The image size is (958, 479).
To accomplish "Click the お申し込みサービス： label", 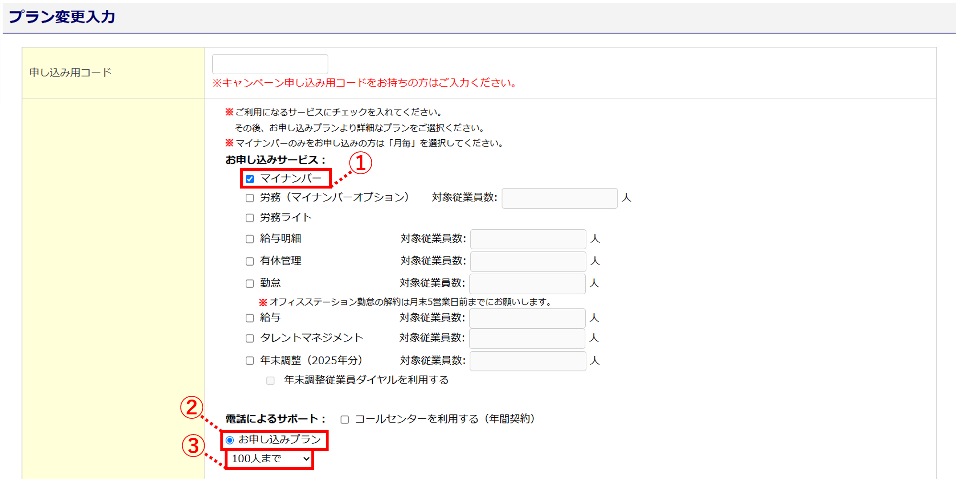I will point(275,160).
